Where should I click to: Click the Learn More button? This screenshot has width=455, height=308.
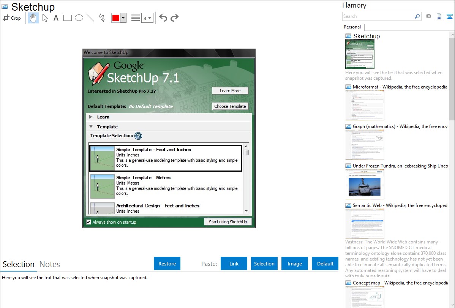(230, 91)
